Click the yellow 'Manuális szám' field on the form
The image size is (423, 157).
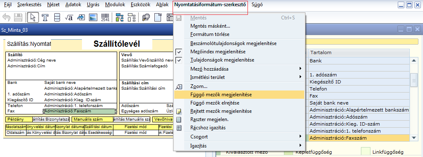[93, 119]
